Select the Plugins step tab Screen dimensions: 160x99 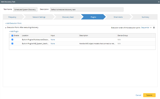click(93, 17)
